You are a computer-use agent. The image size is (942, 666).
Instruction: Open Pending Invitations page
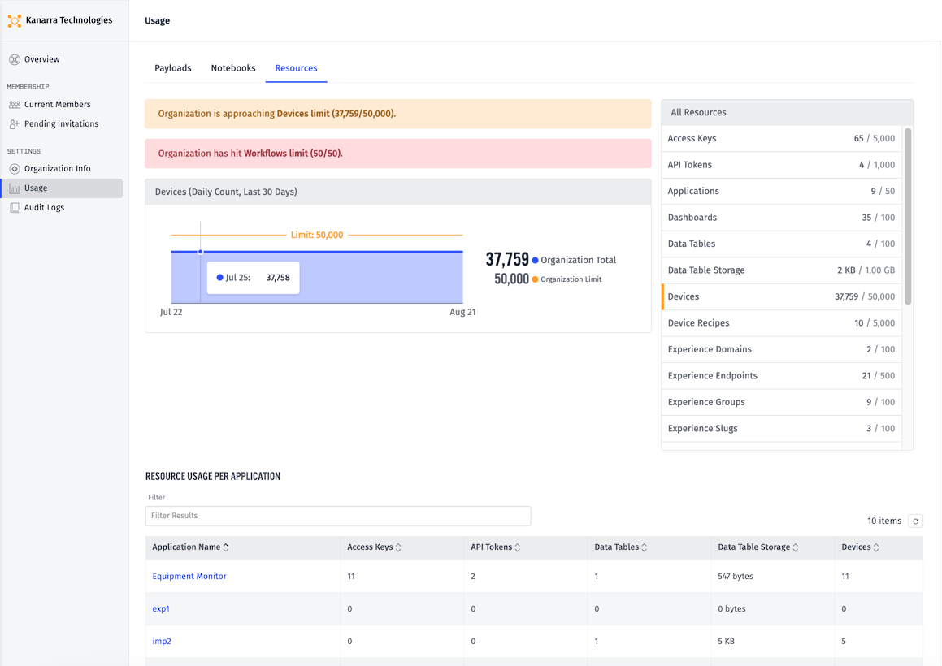point(61,124)
